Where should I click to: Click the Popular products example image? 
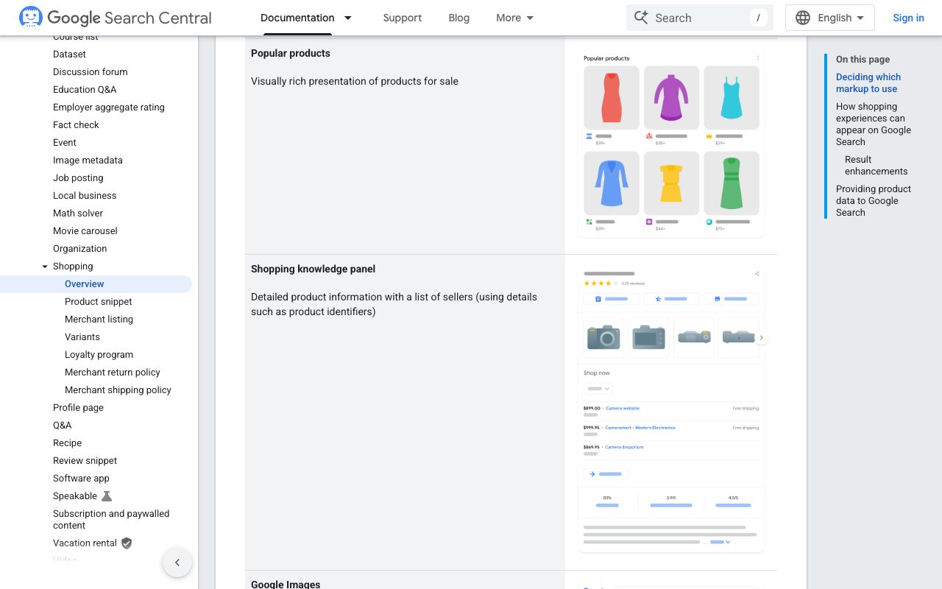tap(671, 144)
